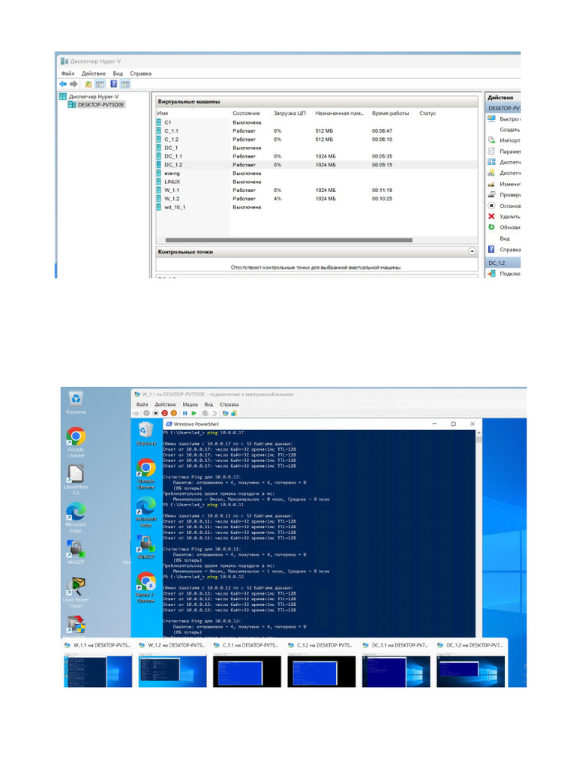Select the DESKTOP-PV7SD0E server node
Screen dimensions: 576x768
[x=96, y=104]
